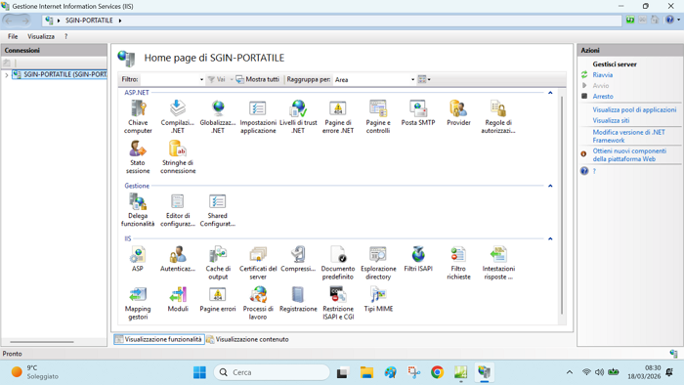
Task: Open Delega funzionalità feature
Action: pyautogui.click(x=138, y=210)
